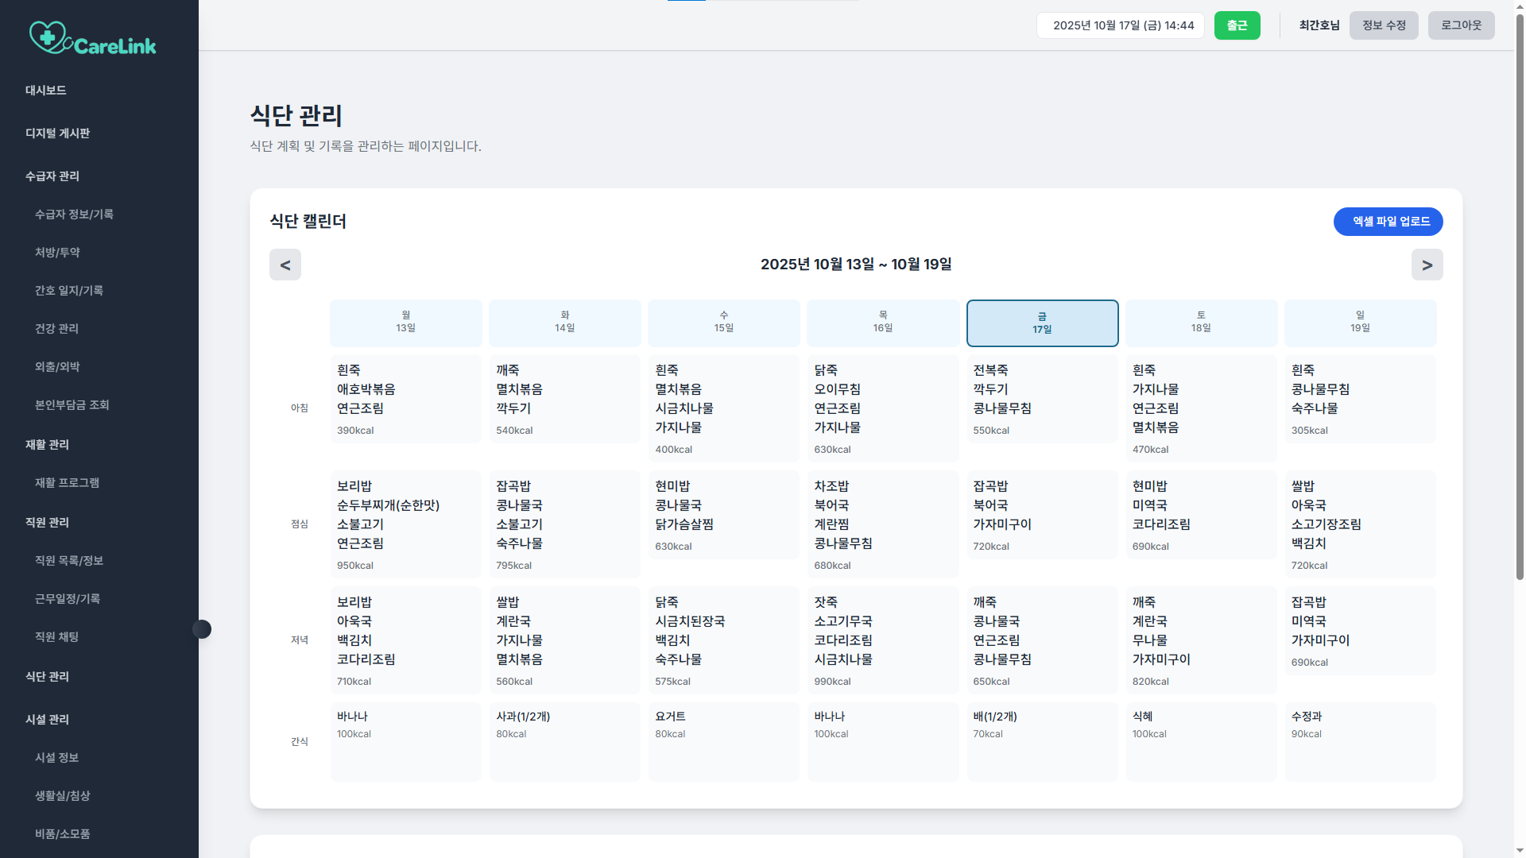Open 시설 정보
This screenshot has height=858, width=1526.
[56, 758]
